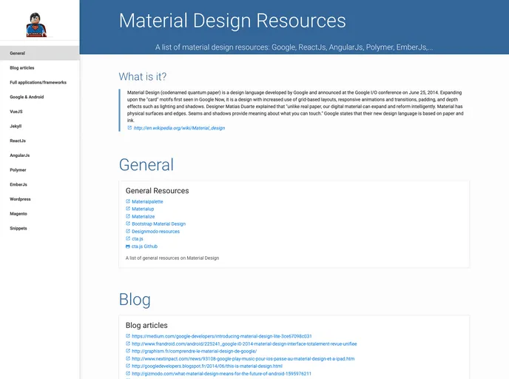Click external-link icon beside googledevelopers.blogspot.fr link
Viewport: 509px width, 379px height.
point(128,366)
